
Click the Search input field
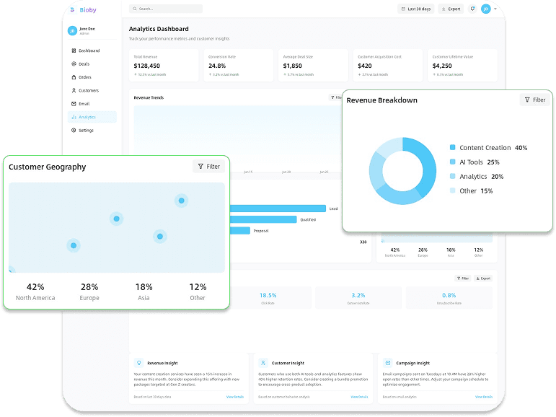[x=166, y=9]
